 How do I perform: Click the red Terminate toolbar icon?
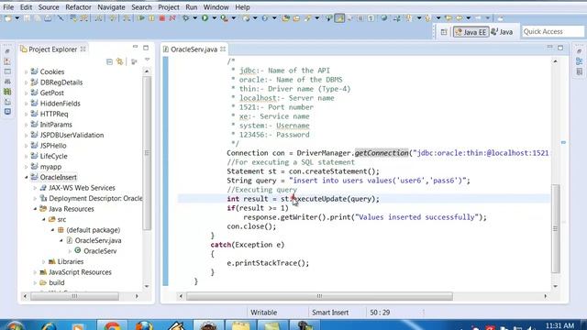click(x=162, y=18)
